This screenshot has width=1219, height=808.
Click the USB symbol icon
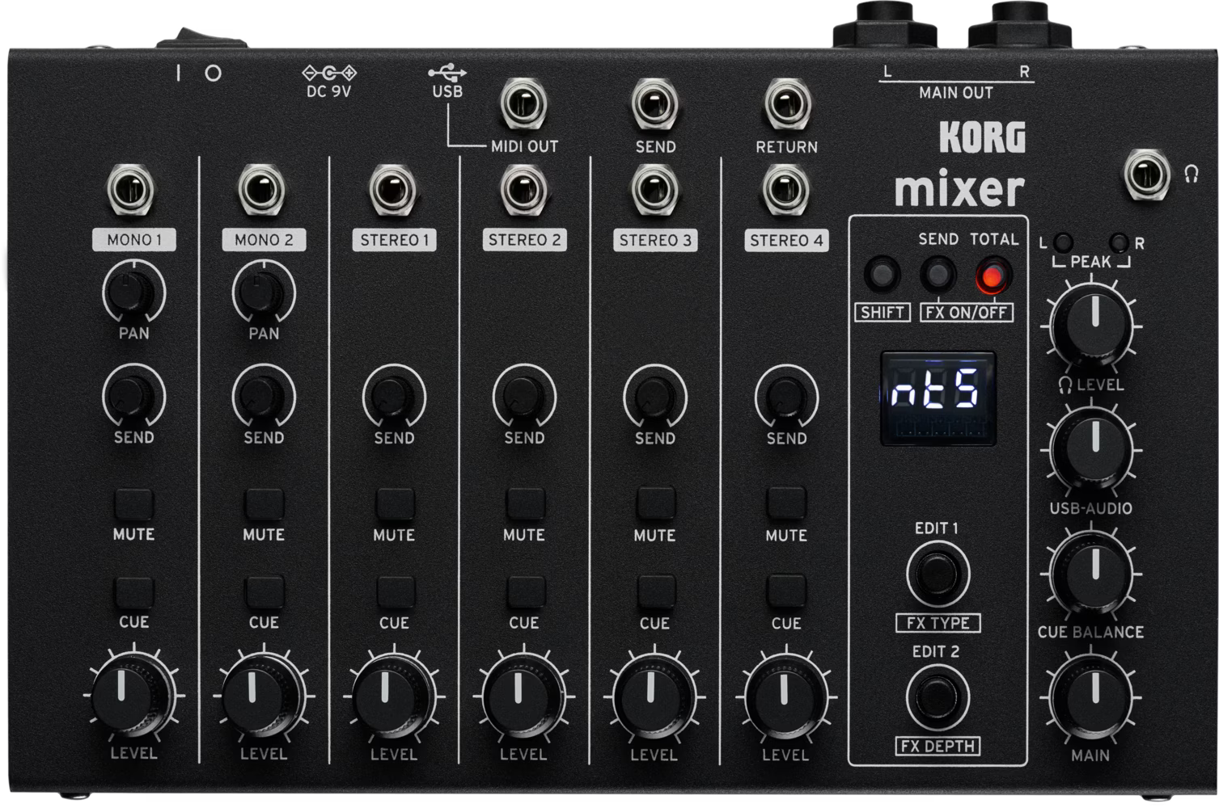coord(447,73)
